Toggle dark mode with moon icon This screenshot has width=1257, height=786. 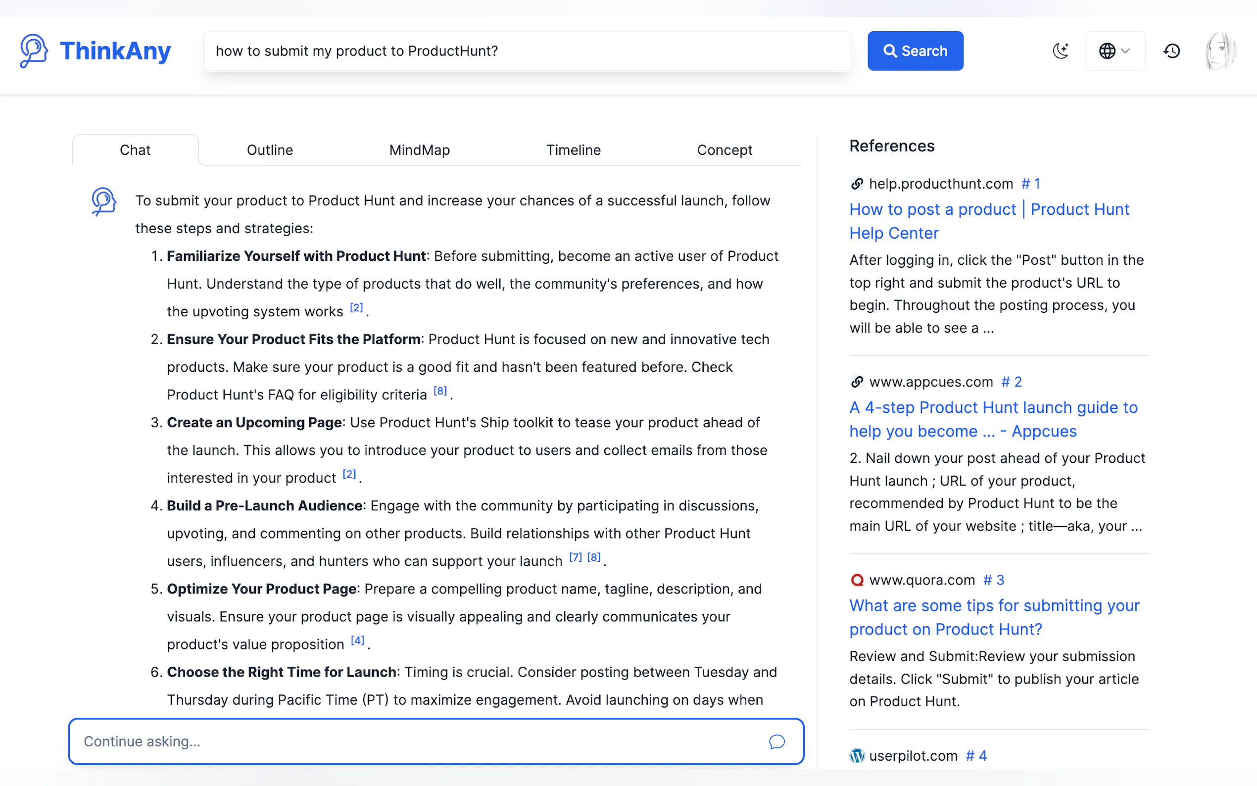1060,51
